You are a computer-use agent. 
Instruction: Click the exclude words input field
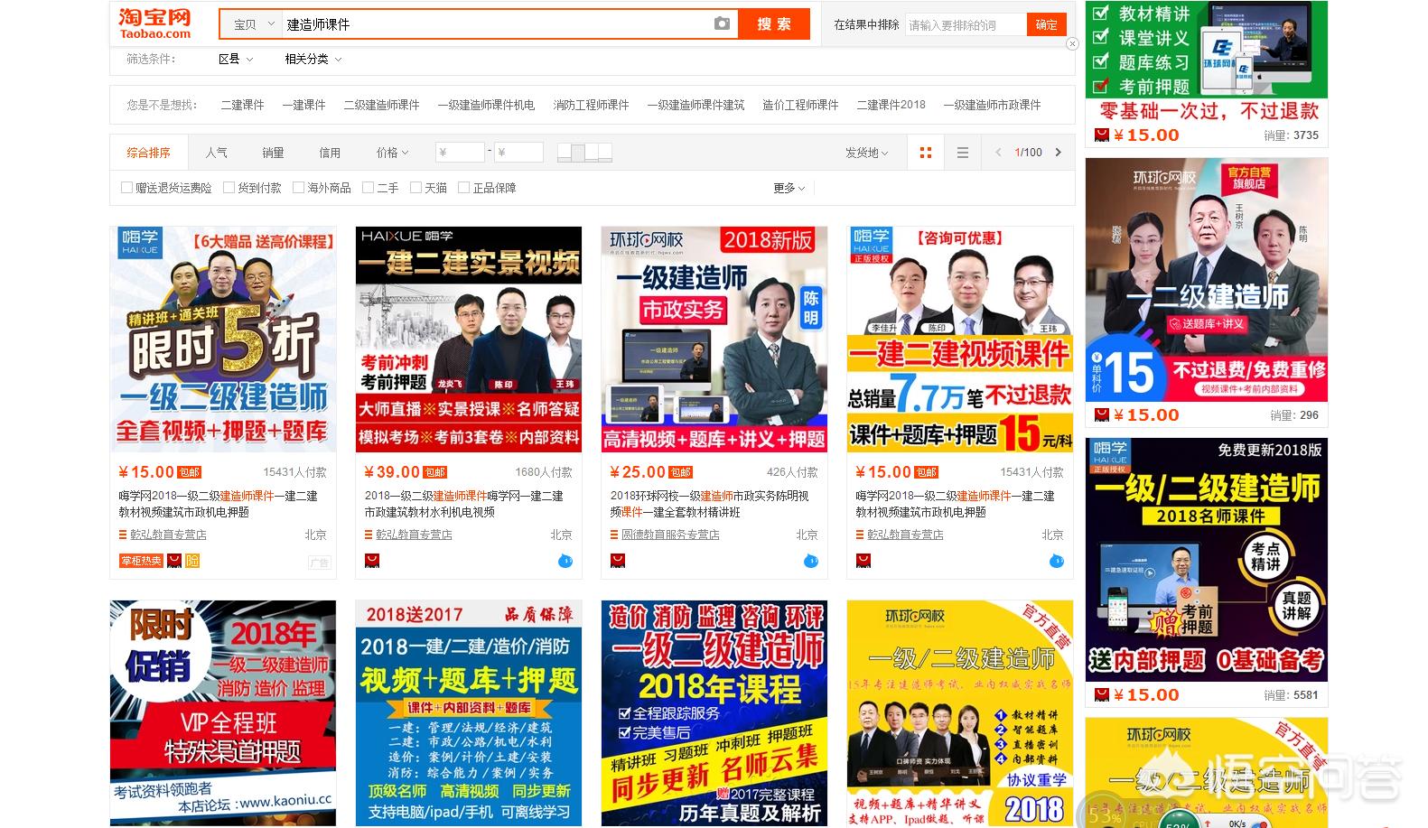(x=966, y=24)
